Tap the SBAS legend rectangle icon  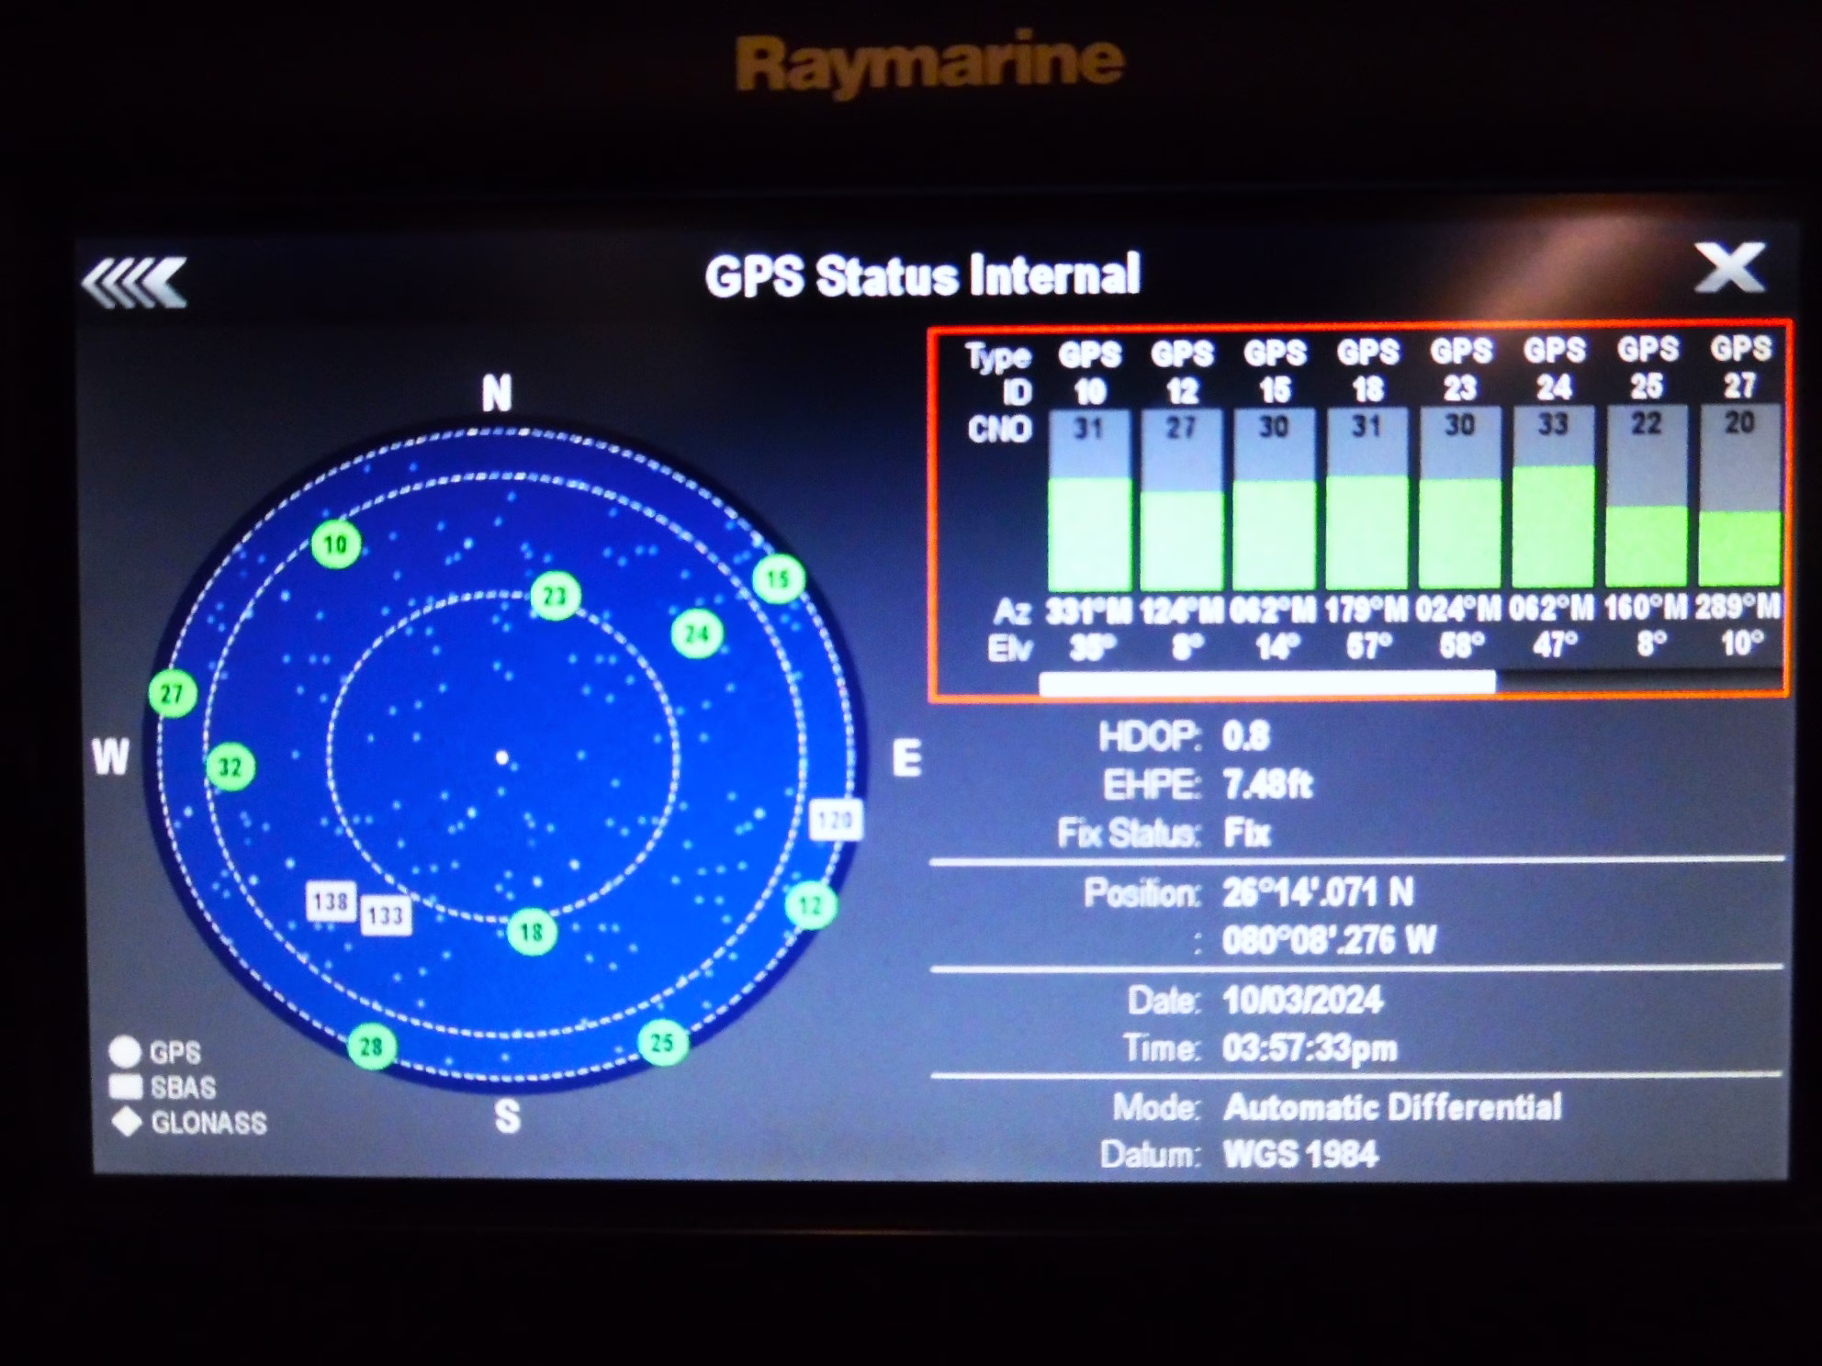126,1088
